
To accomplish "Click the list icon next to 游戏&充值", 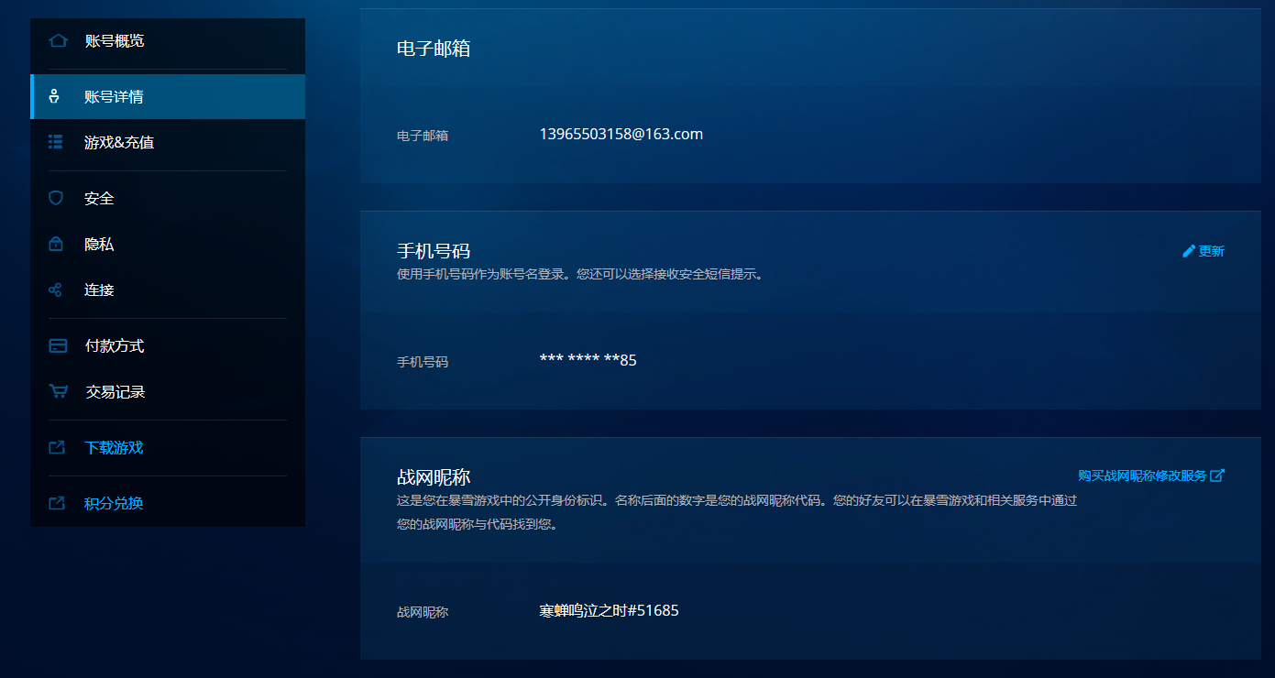I will (x=55, y=142).
